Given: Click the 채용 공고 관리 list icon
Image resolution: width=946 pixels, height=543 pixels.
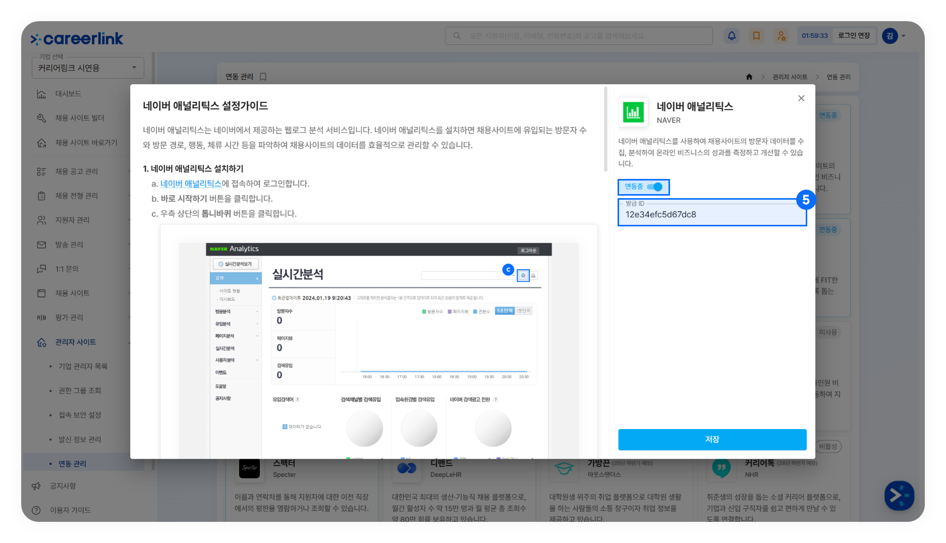Looking at the screenshot, I should point(41,171).
